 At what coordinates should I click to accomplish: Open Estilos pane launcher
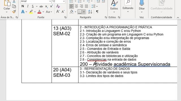119,17
